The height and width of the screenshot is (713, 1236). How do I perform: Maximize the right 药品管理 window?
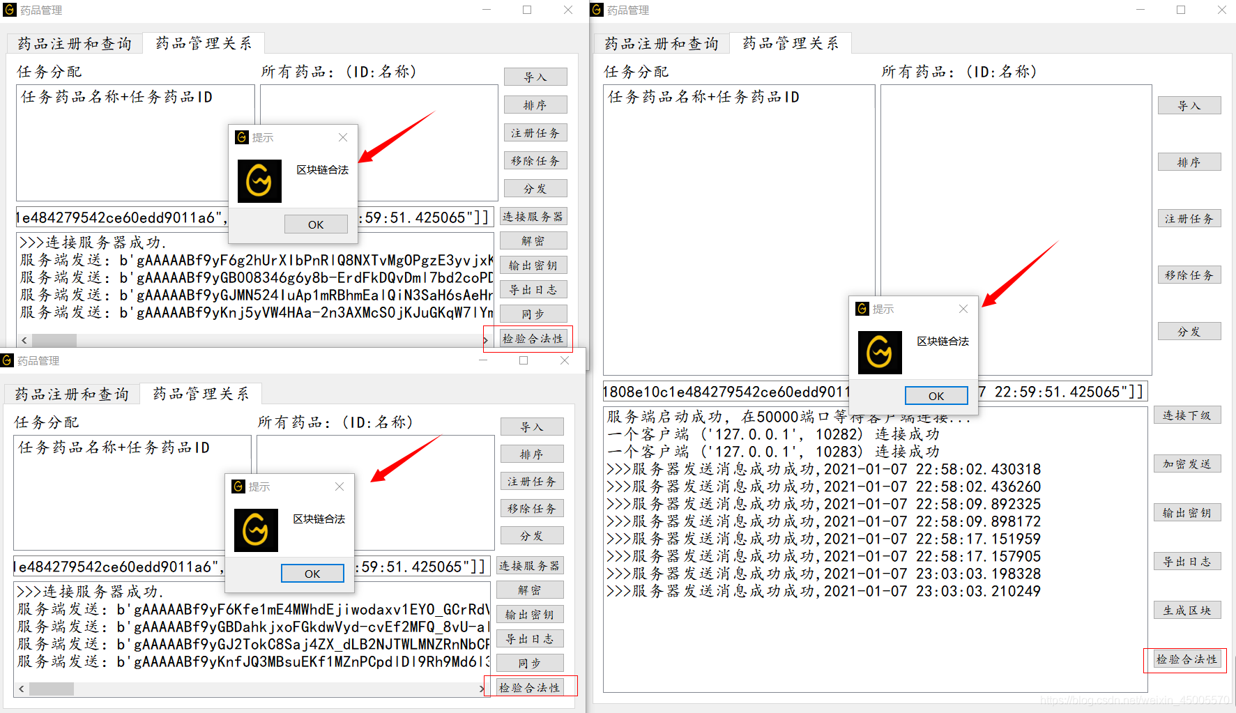point(1181,10)
